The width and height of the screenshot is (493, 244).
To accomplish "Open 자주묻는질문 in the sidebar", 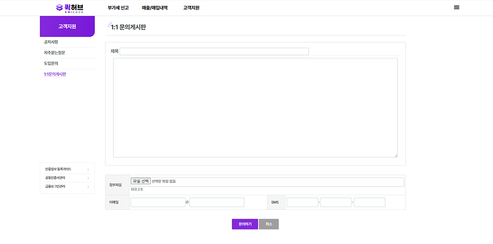I will pyautogui.click(x=54, y=52).
